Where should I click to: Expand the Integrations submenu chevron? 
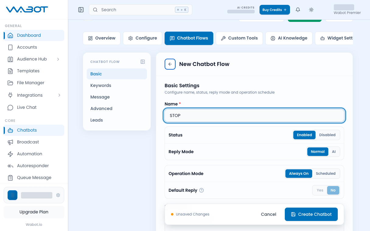pos(59,95)
